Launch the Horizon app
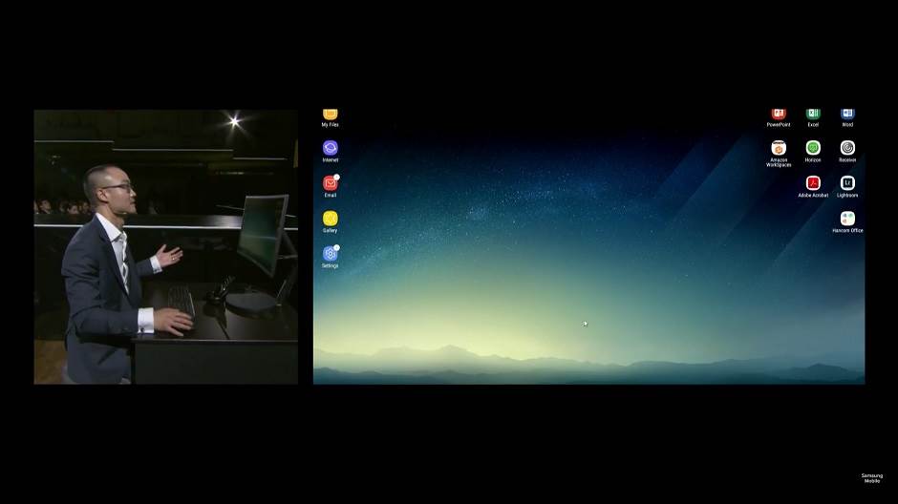 tap(813, 148)
